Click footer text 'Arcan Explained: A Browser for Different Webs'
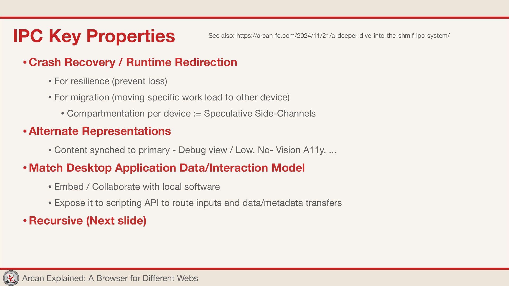Screen dimensions: 509x286 tap(110, 278)
